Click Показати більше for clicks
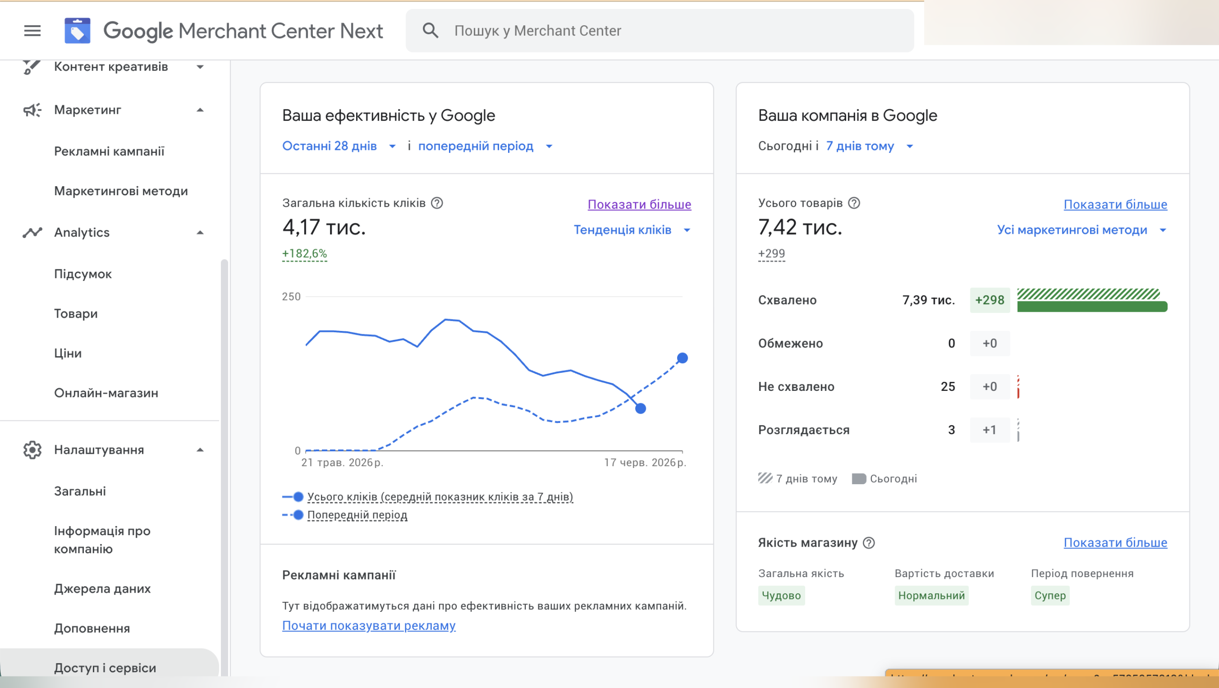Screen dimensions: 1219x688 pos(639,204)
